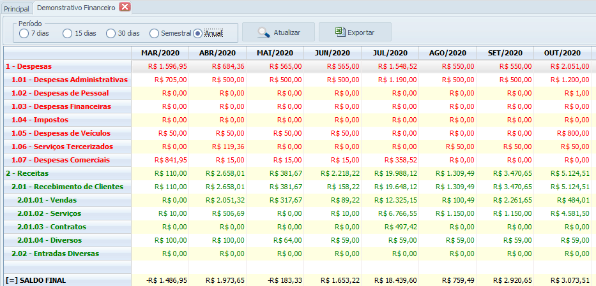This screenshot has height=286, width=596.
Task: Click the Excel icon on Exportar
Action: [x=340, y=32]
